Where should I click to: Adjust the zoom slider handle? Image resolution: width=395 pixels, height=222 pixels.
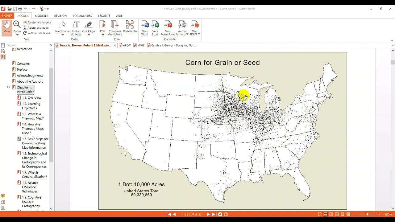[367, 214]
